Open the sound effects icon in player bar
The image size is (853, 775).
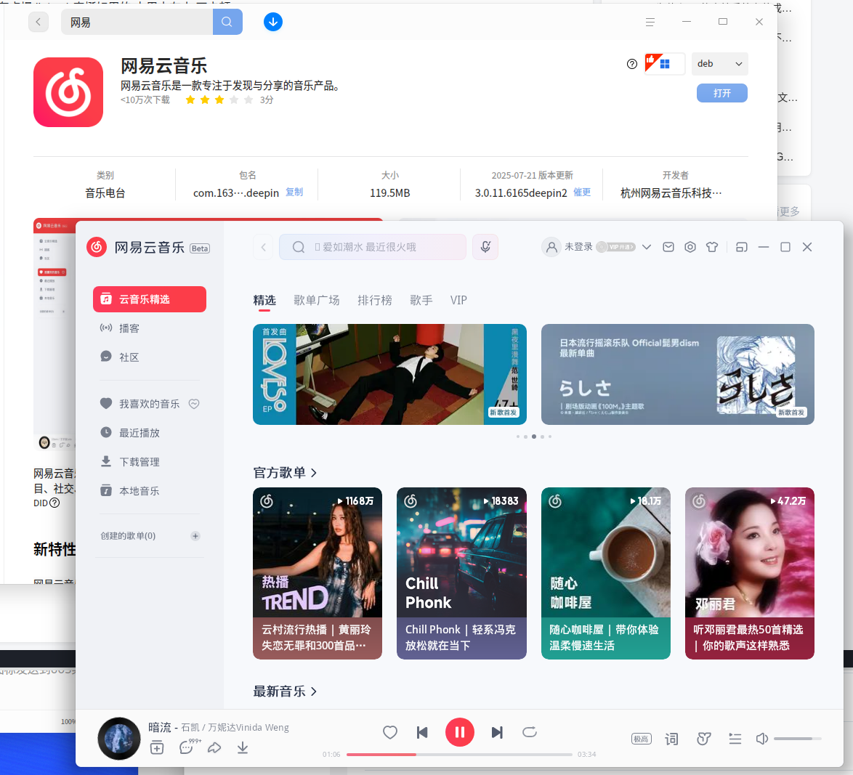coord(704,739)
